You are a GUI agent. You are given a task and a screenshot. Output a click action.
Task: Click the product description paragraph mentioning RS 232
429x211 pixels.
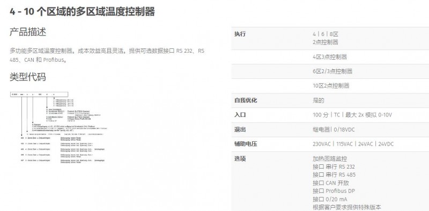point(107,55)
